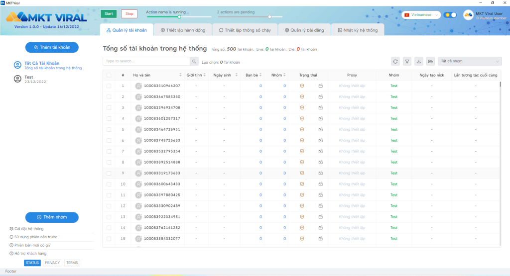Switch to the "Thiết lập hành động" tab
The height and width of the screenshot is (276, 510).
(183, 30)
